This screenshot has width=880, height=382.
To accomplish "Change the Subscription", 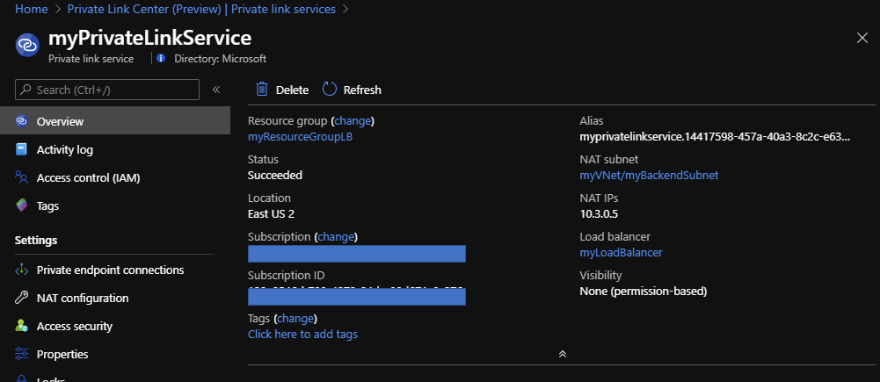I will [336, 237].
